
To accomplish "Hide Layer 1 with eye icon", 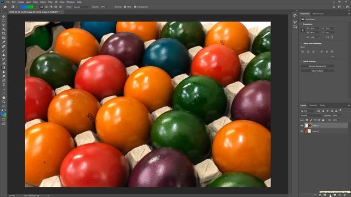I will click(x=302, y=125).
